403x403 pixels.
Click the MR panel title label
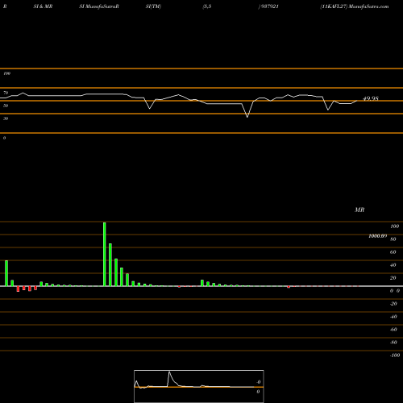pos(359,210)
